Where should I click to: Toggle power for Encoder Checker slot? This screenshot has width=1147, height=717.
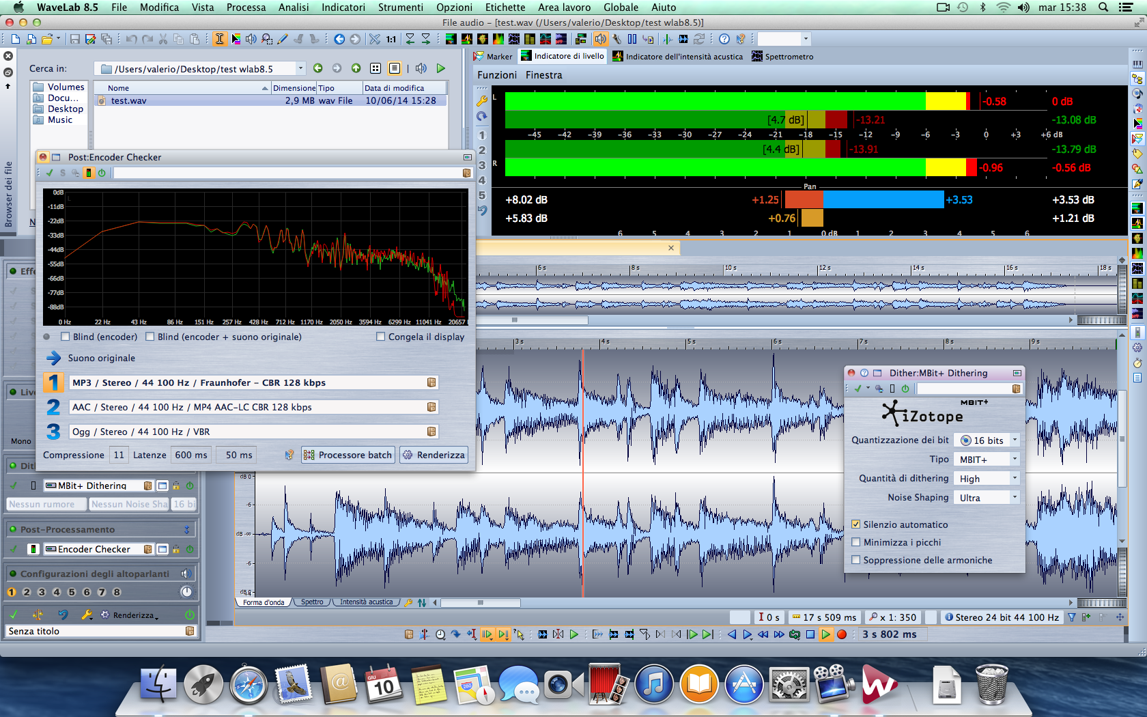(x=190, y=549)
